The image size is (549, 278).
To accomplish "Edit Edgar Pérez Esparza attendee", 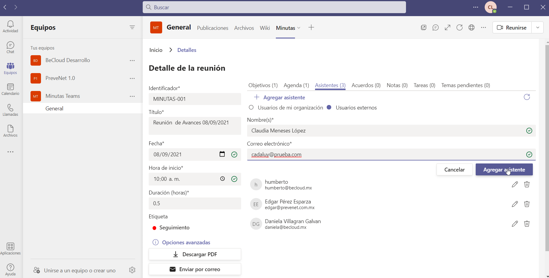I will (515, 204).
